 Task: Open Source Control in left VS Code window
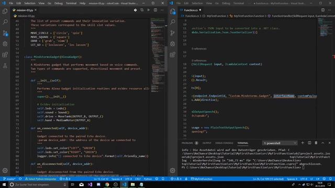coord(5,33)
